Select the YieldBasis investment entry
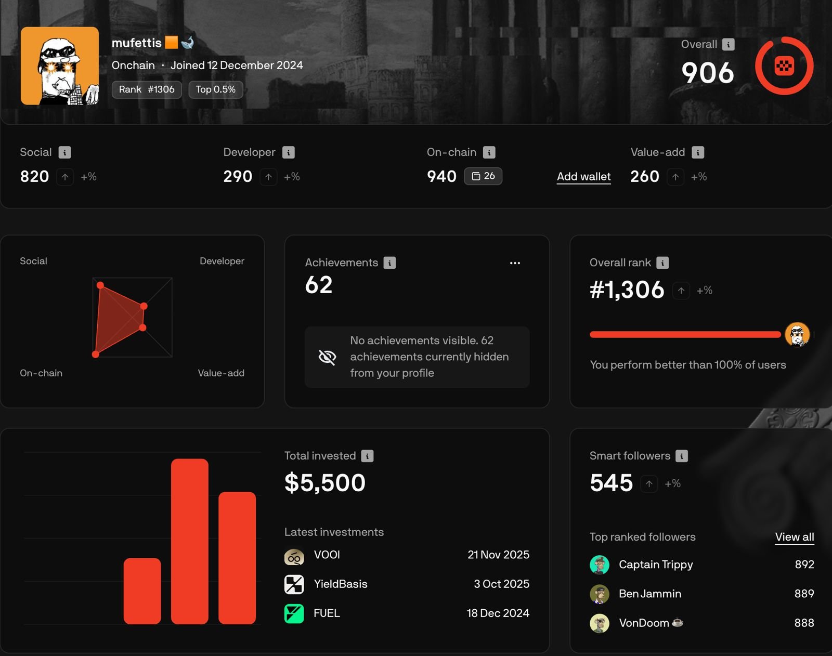 [x=340, y=584]
